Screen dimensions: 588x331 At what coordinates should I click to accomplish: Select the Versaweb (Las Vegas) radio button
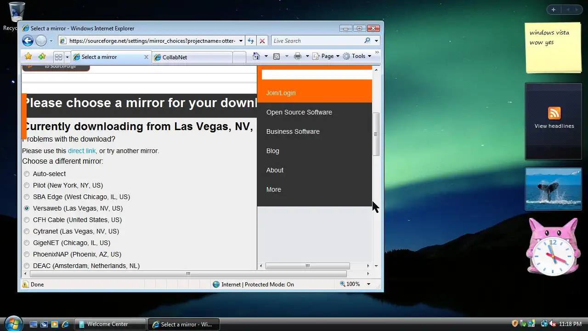click(27, 208)
